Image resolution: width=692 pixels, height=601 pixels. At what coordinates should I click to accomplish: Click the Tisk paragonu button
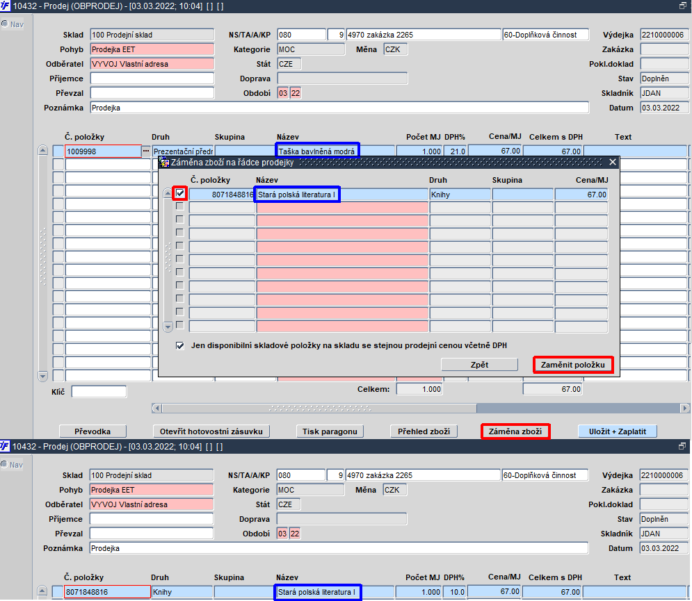click(x=330, y=431)
